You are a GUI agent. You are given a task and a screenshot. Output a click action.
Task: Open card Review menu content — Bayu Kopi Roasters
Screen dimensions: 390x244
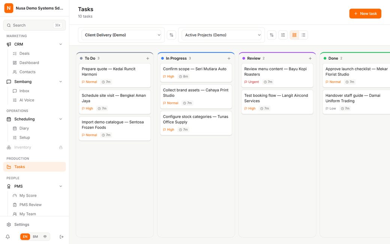277,75
